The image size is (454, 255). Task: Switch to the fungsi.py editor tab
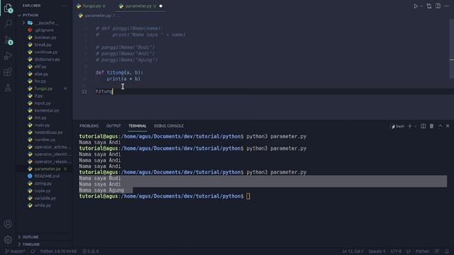coord(91,6)
